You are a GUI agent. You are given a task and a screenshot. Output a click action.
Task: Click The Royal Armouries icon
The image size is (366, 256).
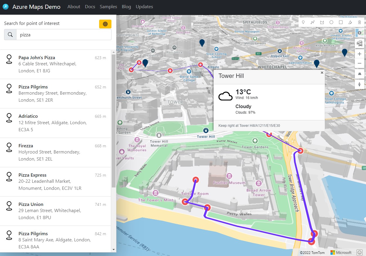[x=137, y=140]
